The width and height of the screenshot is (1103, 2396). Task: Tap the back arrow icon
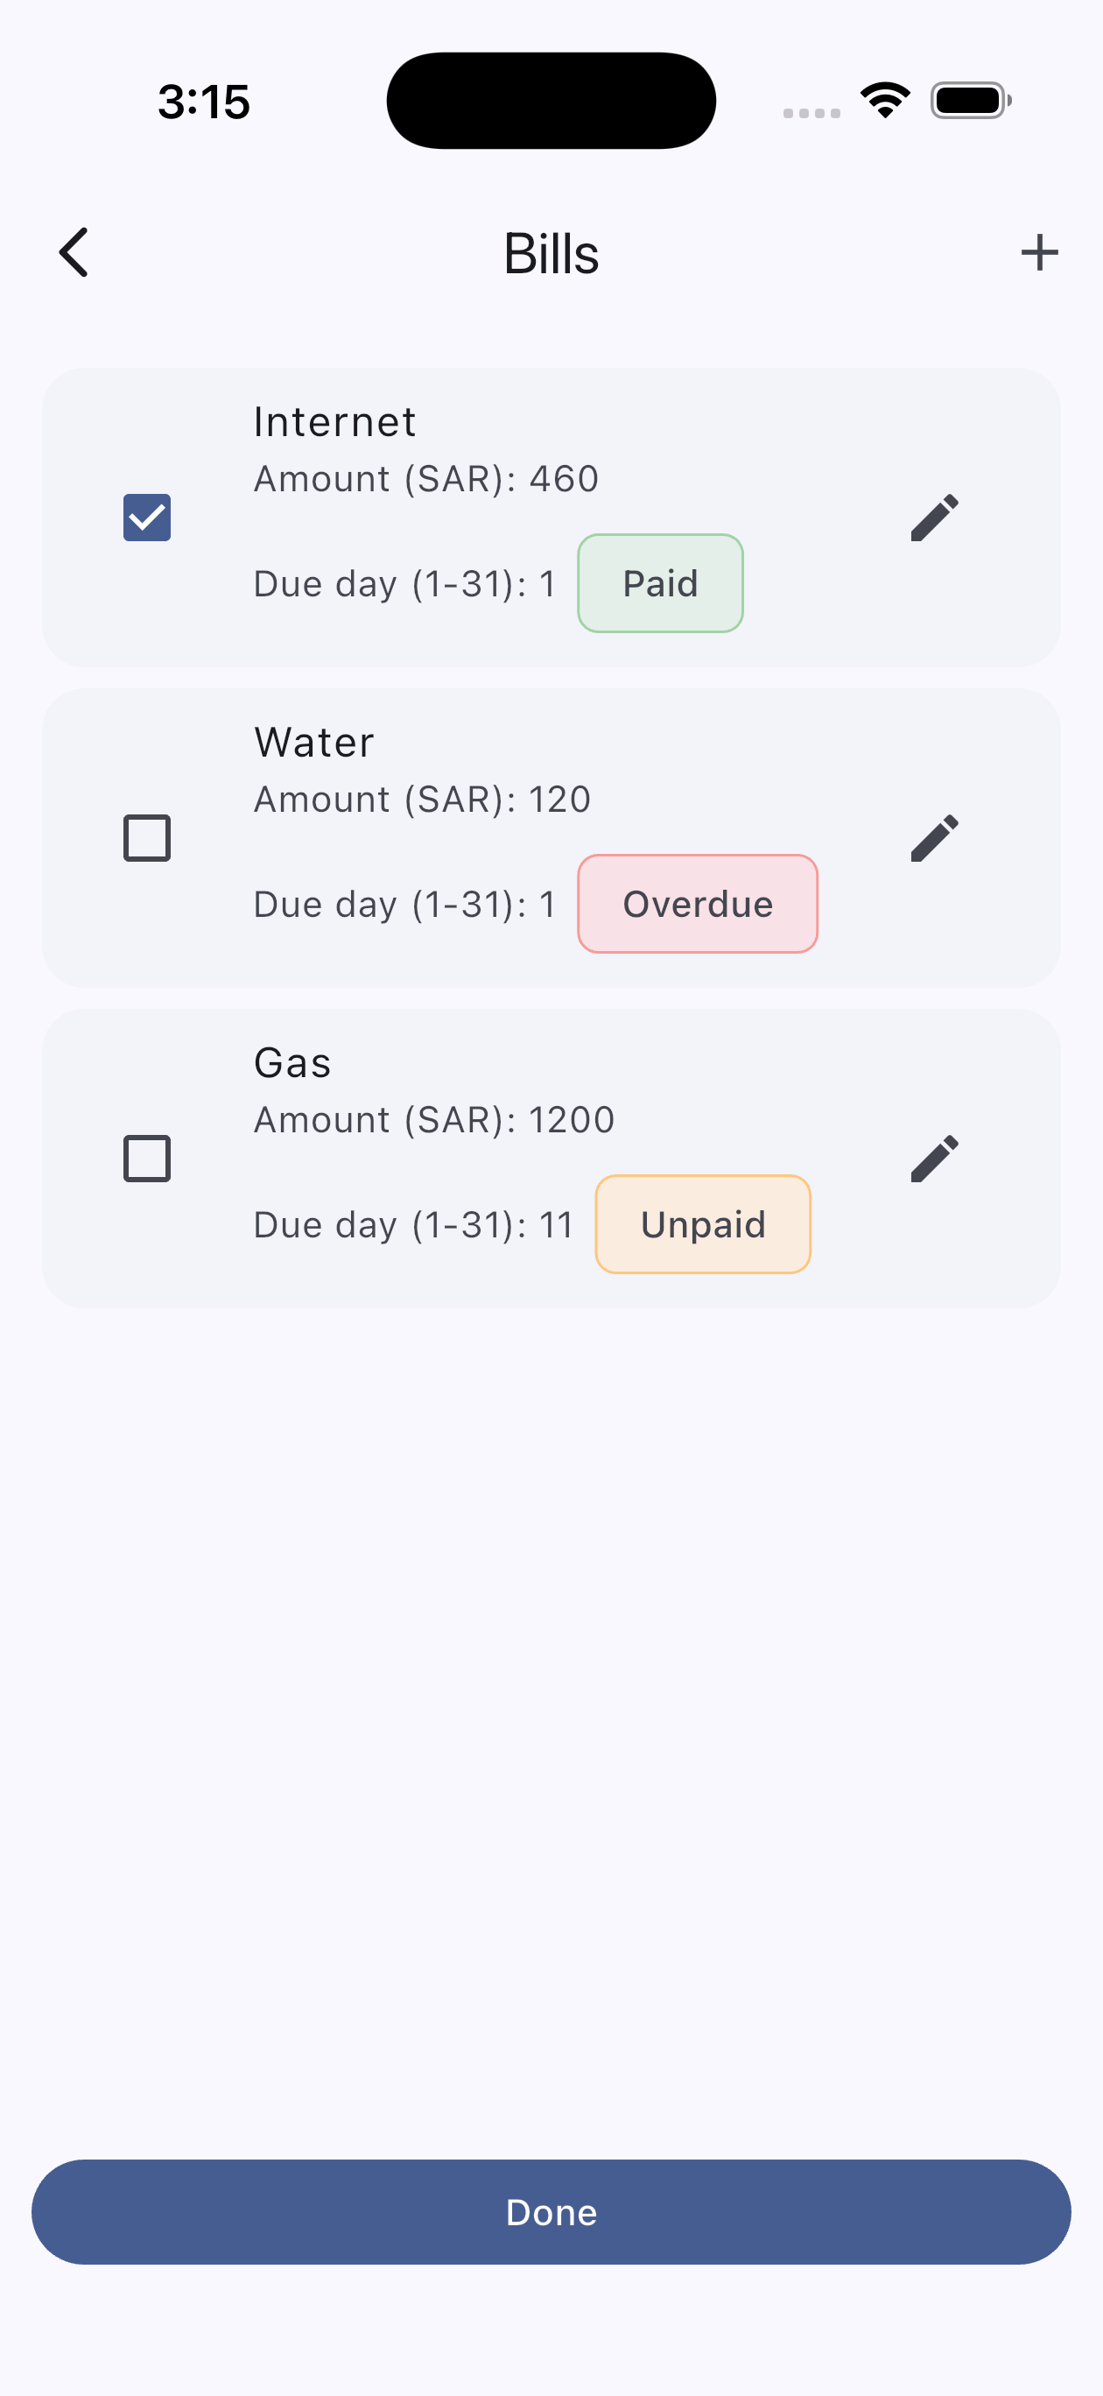(x=74, y=252)
